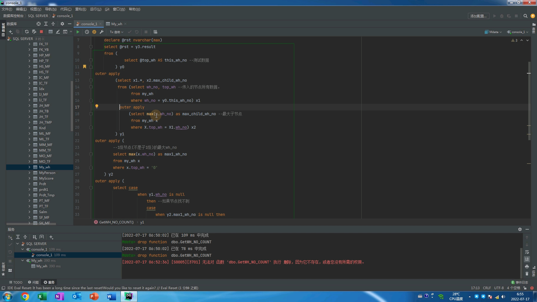This screenshot has width=537, height=302.
Task: Show more database toolbar items via chevron
Action: tap(71, 32)
